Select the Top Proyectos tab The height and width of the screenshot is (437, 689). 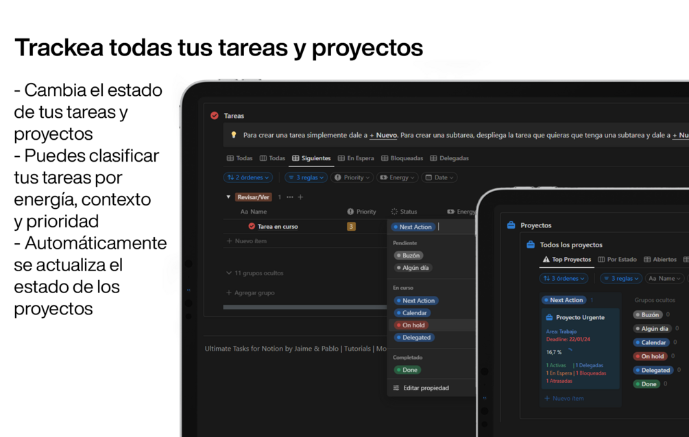[x=567, y=260]
